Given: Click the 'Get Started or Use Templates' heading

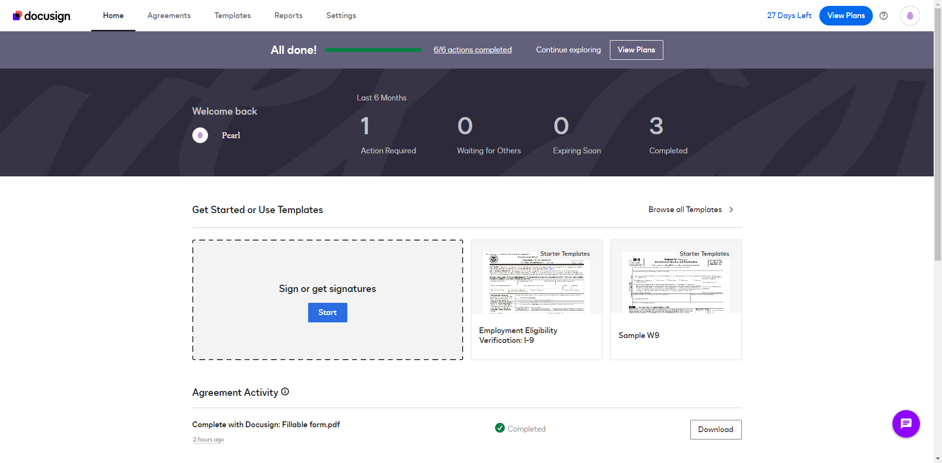Looking at the screenshot, I should [x=258, y=210].
